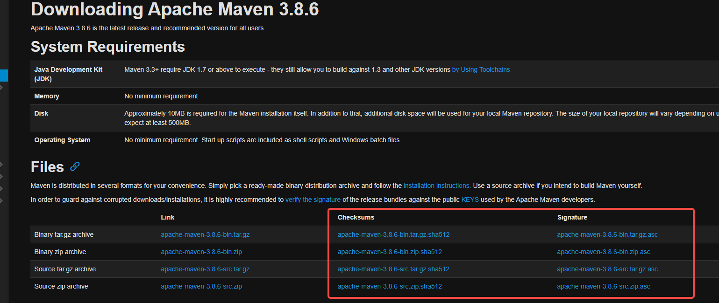719x303 pixels.
Task: Follow the 'installation instructions' link
Action: point(437,186)
